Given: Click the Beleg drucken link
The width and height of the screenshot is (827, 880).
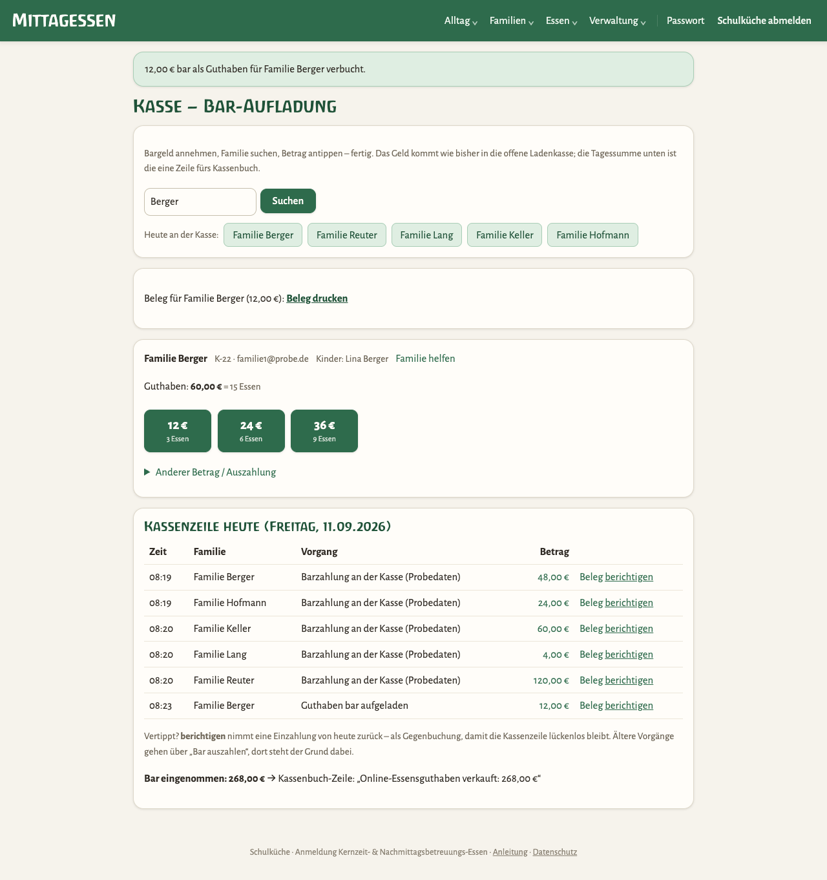Looking at the screenshot, I should point(317,299).
